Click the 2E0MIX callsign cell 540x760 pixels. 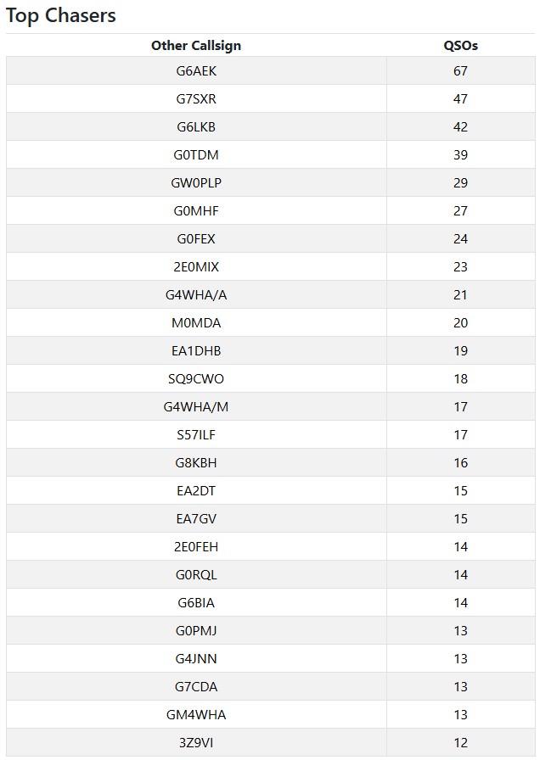coord(196,267)
